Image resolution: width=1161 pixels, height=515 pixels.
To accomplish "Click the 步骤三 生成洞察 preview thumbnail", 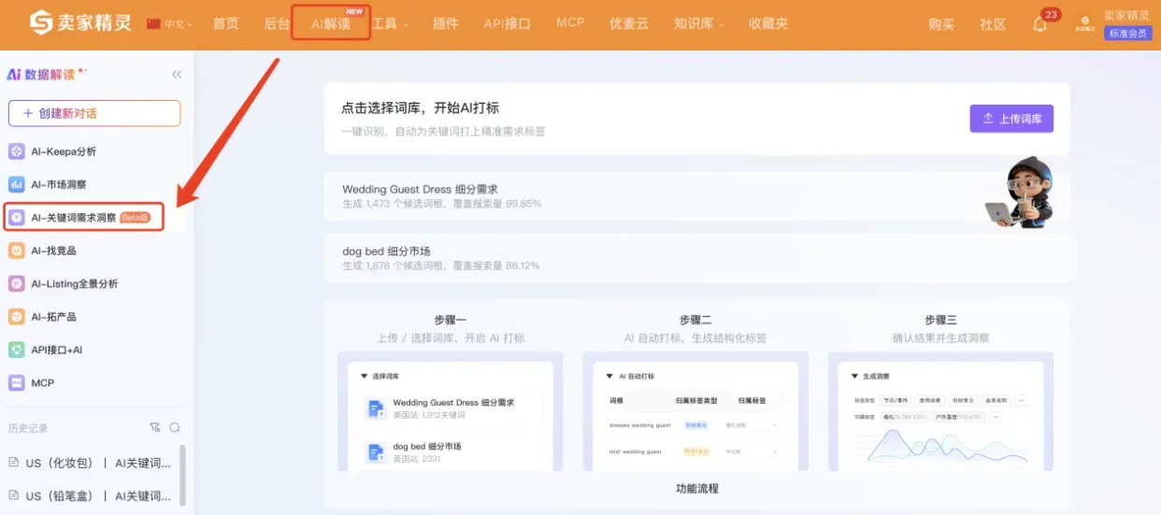I will pos(940,411).
